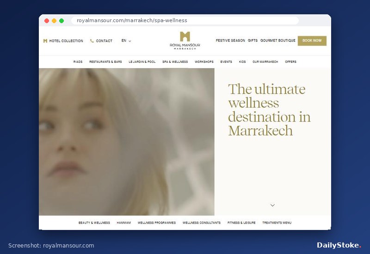Open the Gifts link
Image resolution: width=370 pixels, height=254 pixels.
(x=253, y=41)
